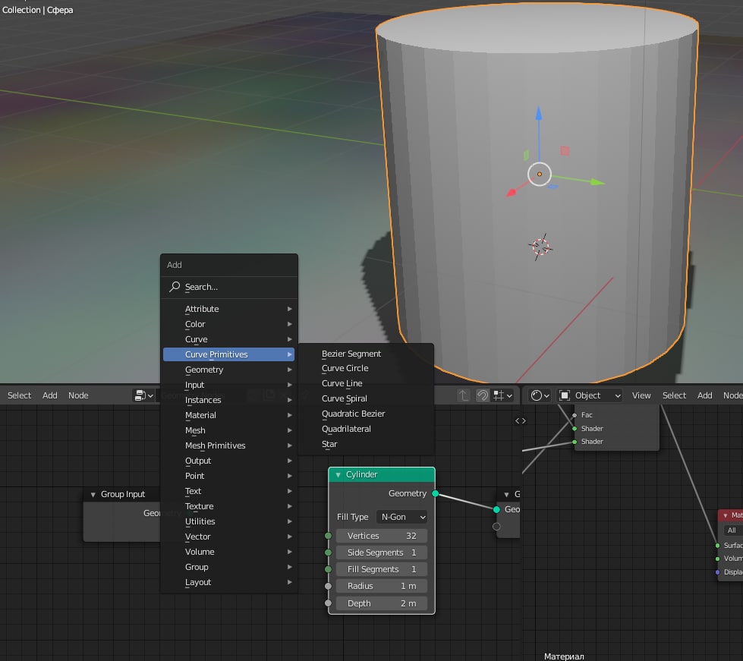The width and height of the screenshot is (743, 661).
Task: Open the Volume submenu
Action: pyautogui.click(x=229, y=552)
